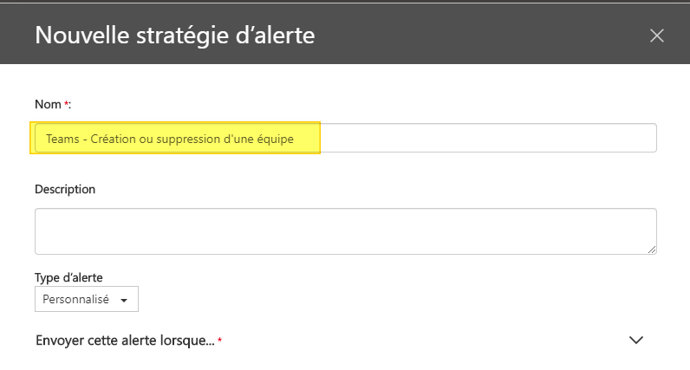This screenshot has height=370, width=690.
Task: Click the "Nouvelle stratégie d'alerte" title
Action: 174,36
